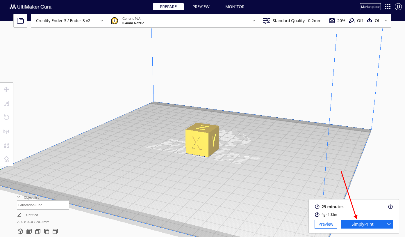Viewport: 405px width, 237px height.
Task: Select the Rotate tool in the left toolbar
Action: click(x=6, y=117)
